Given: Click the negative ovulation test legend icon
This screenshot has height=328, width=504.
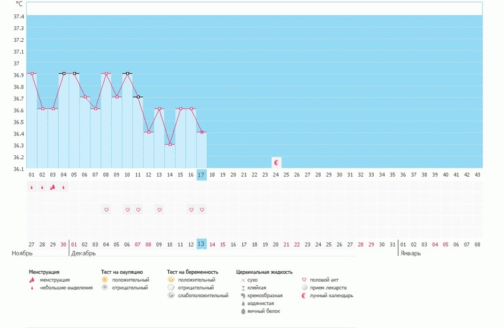Looking at the screenshot, I should 104,287.
